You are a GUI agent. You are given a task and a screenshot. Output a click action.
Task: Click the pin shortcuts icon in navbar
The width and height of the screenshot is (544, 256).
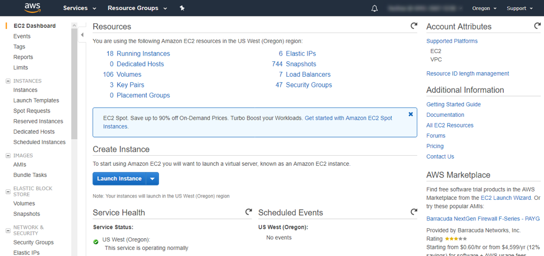point(182,8)
